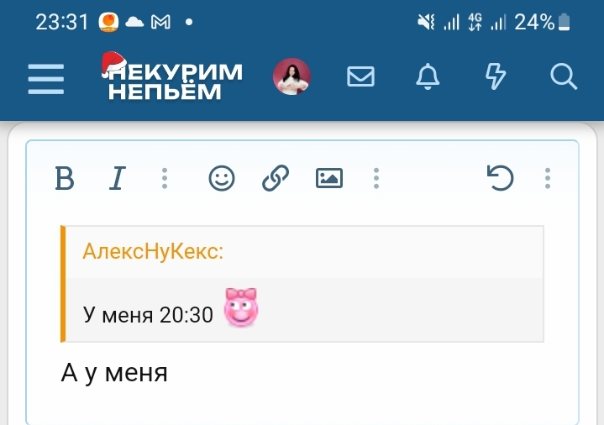
Task: Open the hamburger navigation menu
Action: (46, 79)
